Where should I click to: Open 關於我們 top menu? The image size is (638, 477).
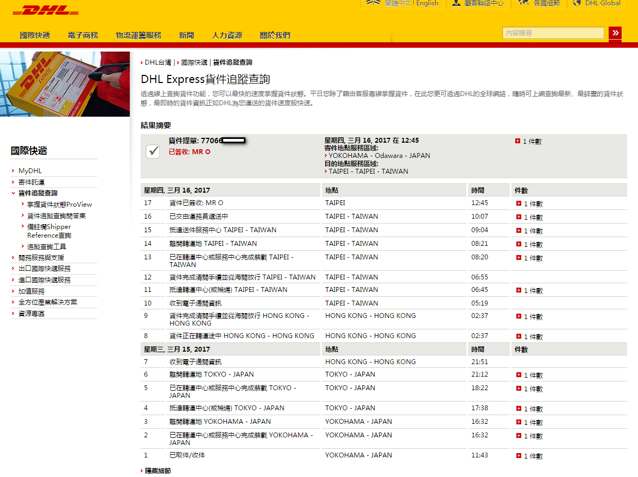point(275,35)
